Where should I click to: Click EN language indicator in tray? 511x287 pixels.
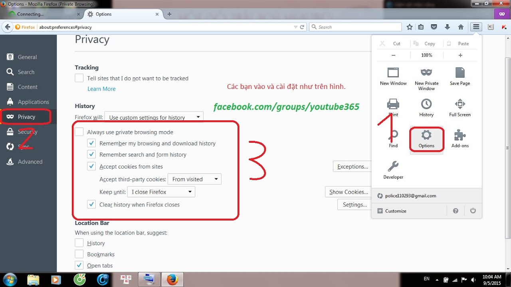pos(426,279)
